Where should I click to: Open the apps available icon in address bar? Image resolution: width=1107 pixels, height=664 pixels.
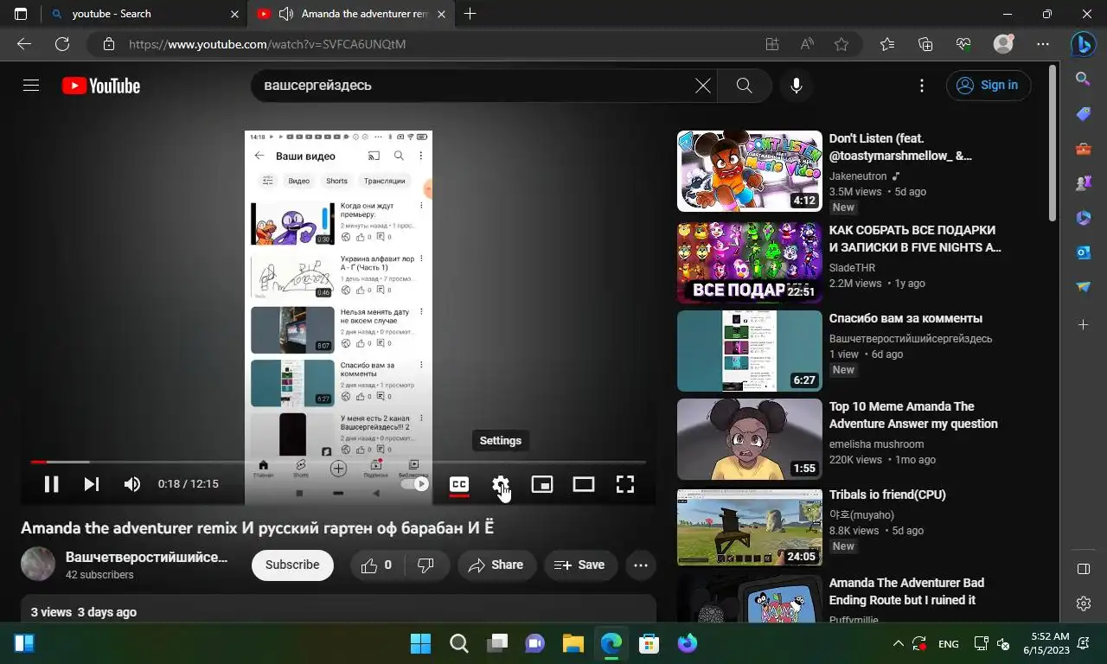tap(772, 44)
